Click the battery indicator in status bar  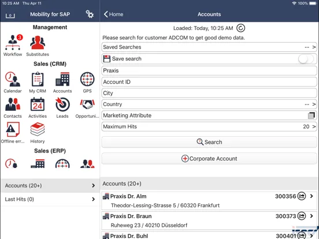[x=313, y=3]
